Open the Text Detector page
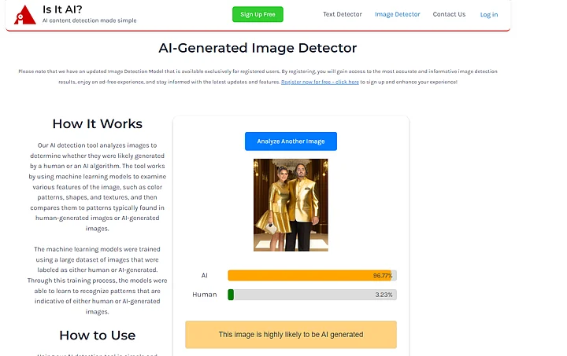Image resolution: width=567 pixels, height=356 pixels. pyautogui.click(x=342, y=14)
